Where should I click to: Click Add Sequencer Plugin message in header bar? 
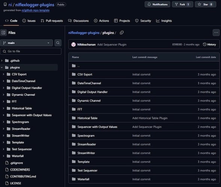[x=112, y=45]
